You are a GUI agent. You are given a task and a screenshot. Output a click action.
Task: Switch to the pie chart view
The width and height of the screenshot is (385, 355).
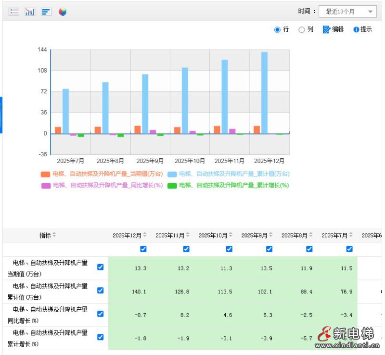tap(62, 12)
